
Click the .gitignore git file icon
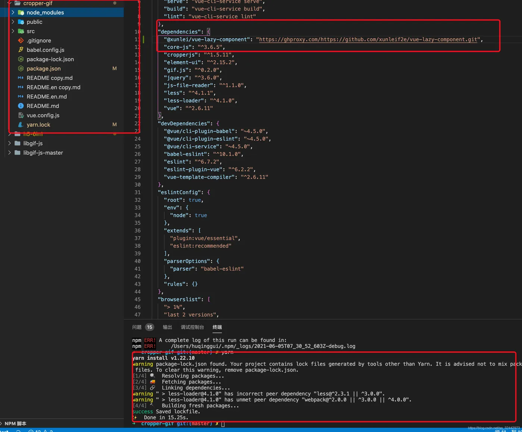(21, 41)
